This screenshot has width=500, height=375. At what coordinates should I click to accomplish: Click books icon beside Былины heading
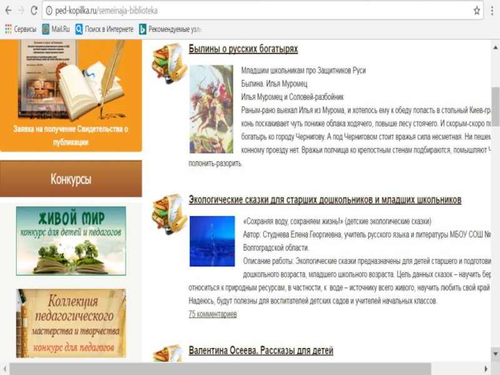point(169,64)
